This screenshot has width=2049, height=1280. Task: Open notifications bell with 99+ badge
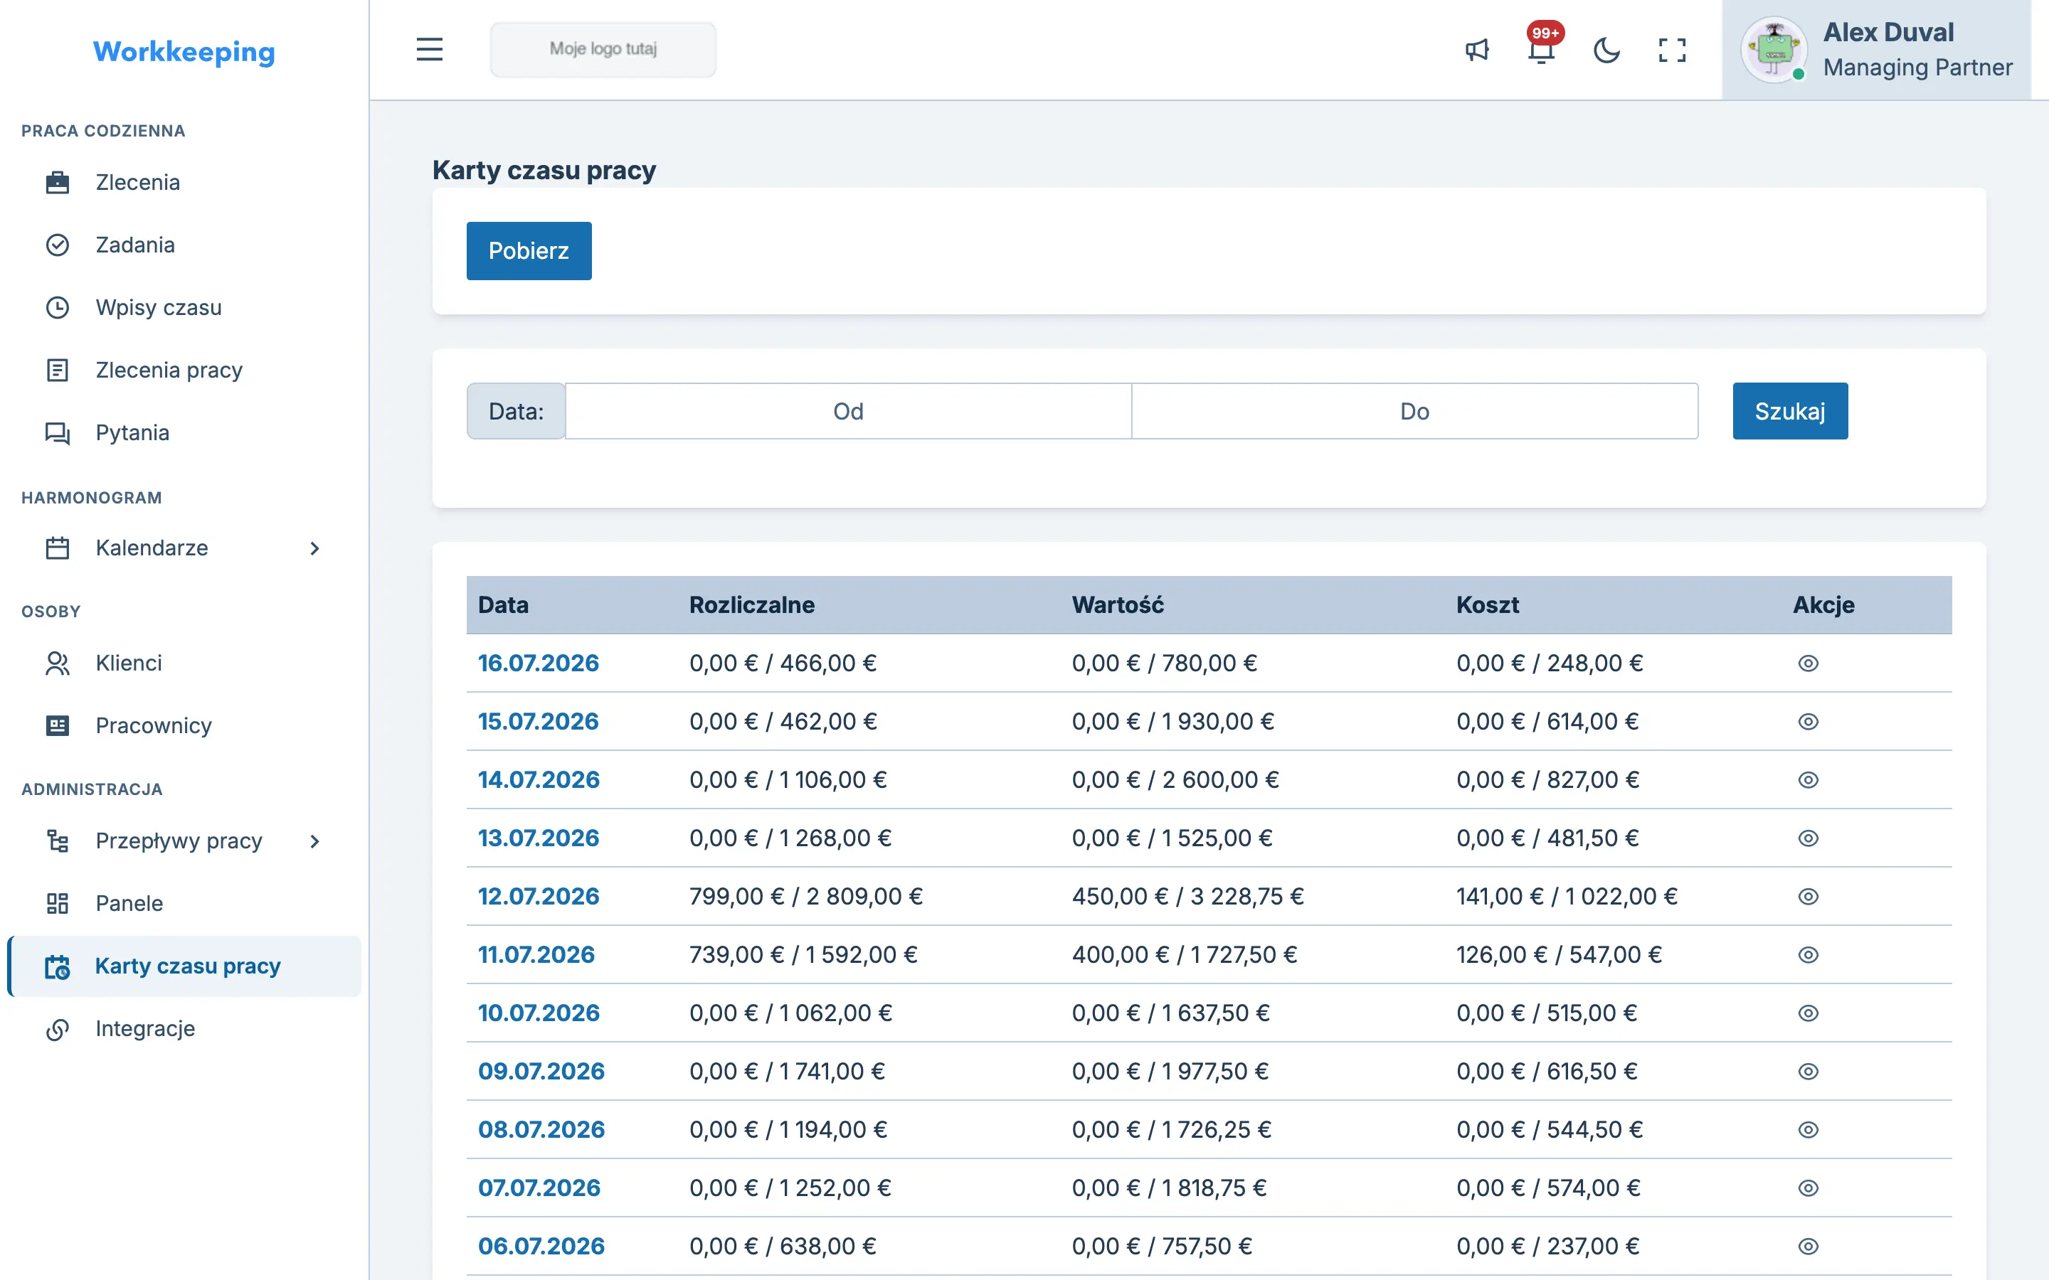point(1542,48)
